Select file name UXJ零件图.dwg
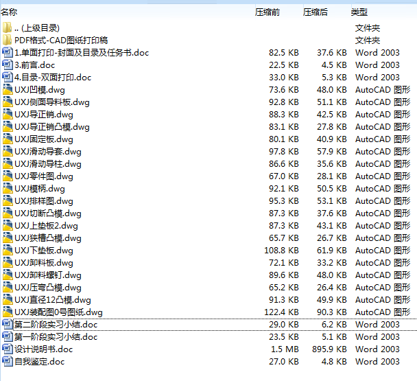This screenshot has width=417, height=381. click(44, 176)
